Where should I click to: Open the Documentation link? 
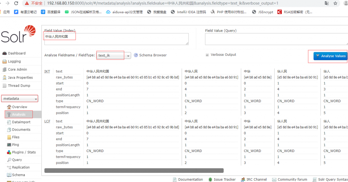(x=190, y=180)
